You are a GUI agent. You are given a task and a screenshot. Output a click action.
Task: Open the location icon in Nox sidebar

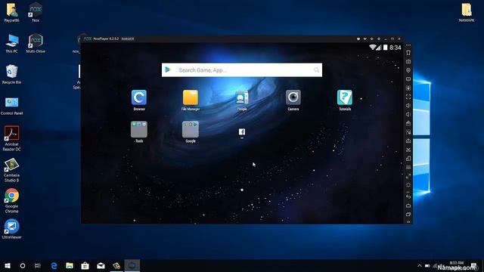[x=408, y=70]
